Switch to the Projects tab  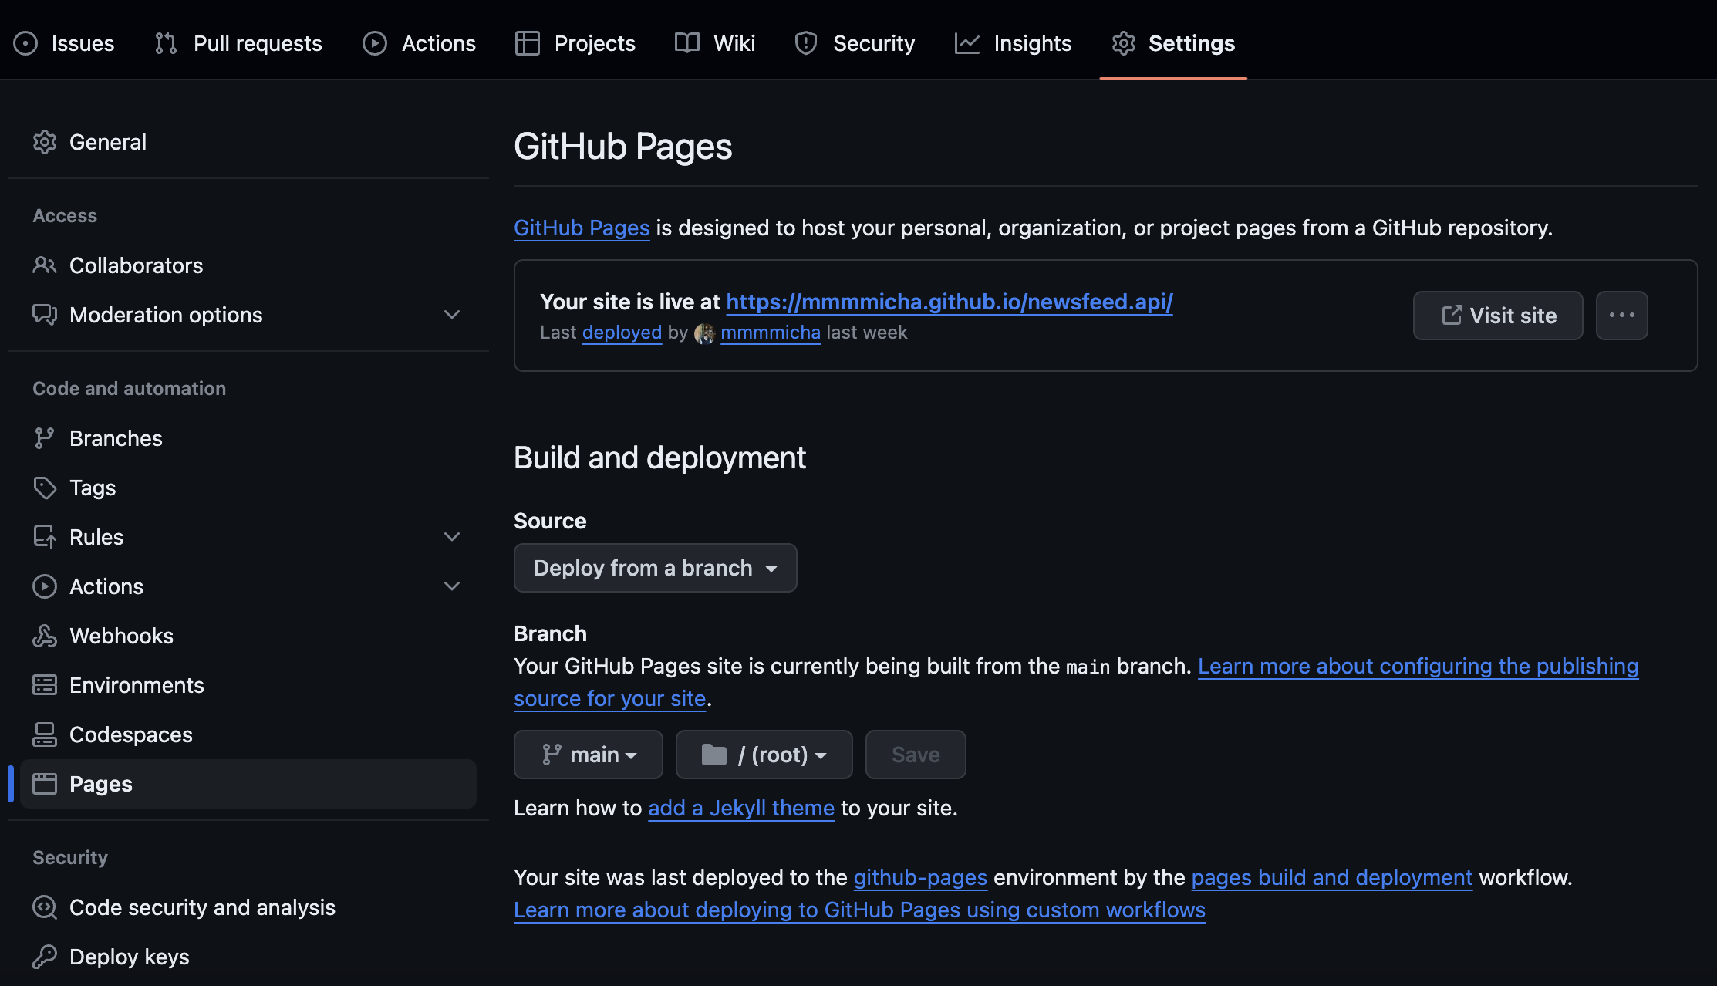pyautogui.click(x=575, y=43)
